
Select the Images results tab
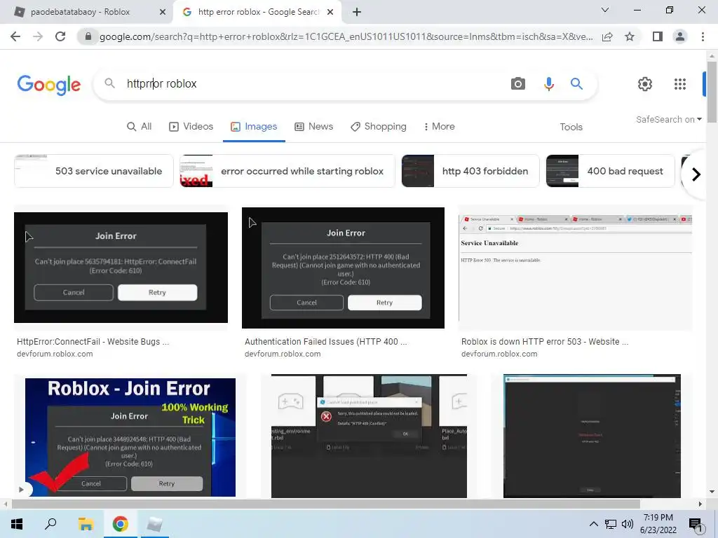[x=254, y=127]
